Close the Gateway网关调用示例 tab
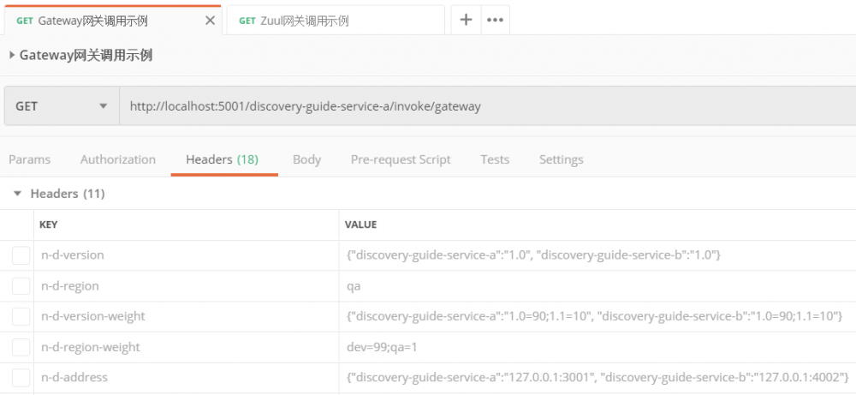Viewport: 856px width, 395px height. [x=210, y=21]
